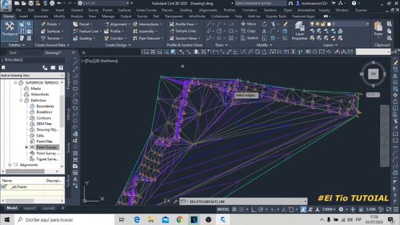Image resolution: width=400 pixels, height=225 pixels.
Task: Open the Surfaces creation dropdown
Action: (x=52, y=31)
